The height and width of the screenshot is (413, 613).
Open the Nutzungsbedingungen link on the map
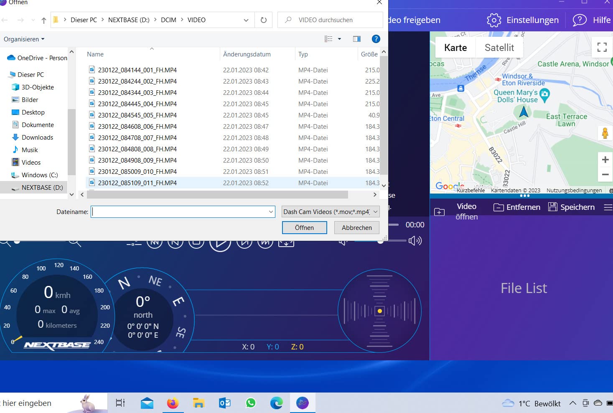(x=574, y=190)
